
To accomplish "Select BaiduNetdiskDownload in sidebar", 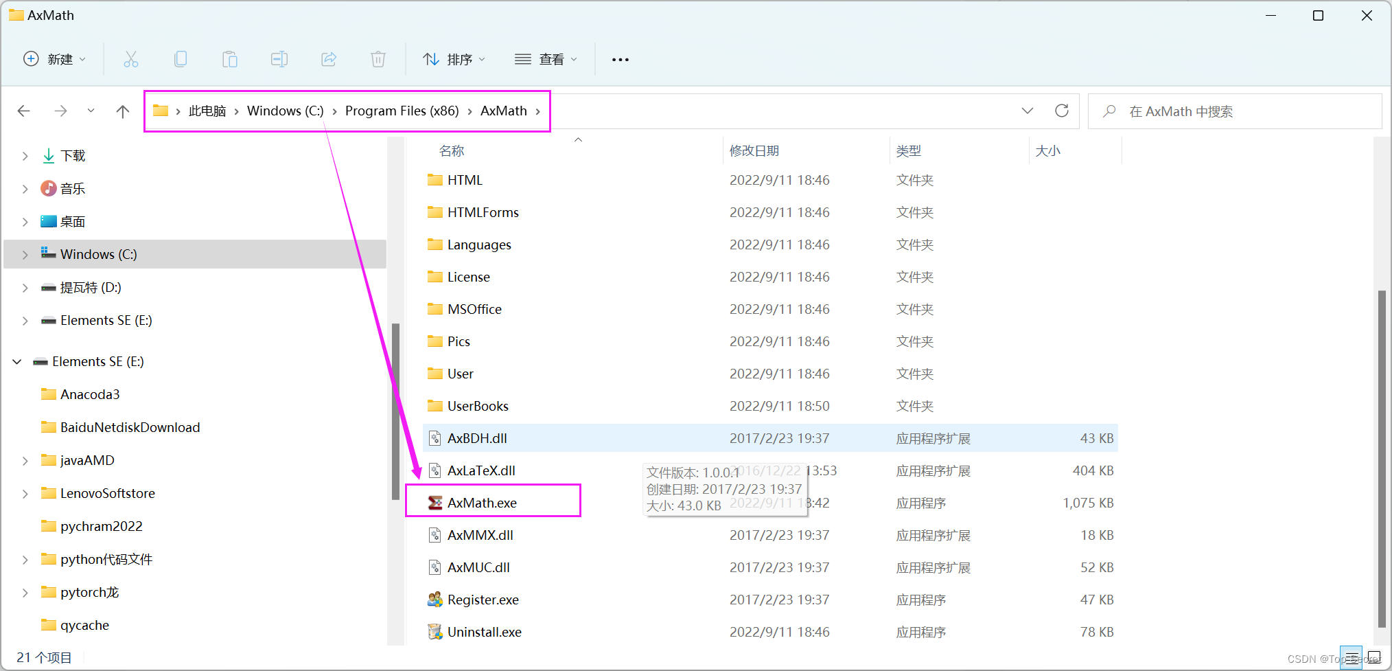I will click(x=130, y=427).
